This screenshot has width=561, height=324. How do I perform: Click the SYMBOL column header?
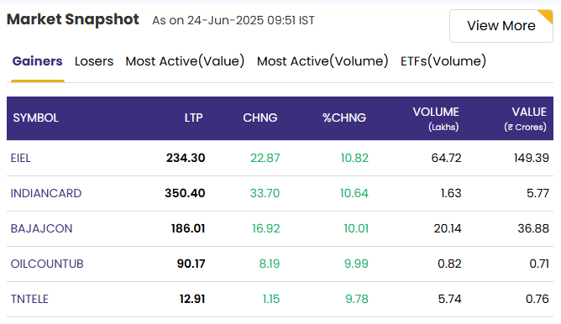pos(36,118)
